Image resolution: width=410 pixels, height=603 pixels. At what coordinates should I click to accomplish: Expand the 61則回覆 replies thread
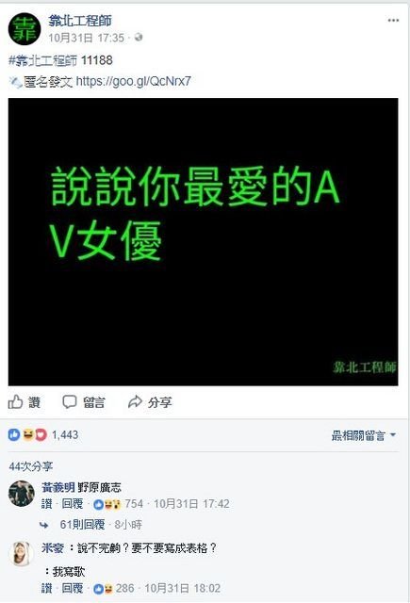(x=82, y=525)
